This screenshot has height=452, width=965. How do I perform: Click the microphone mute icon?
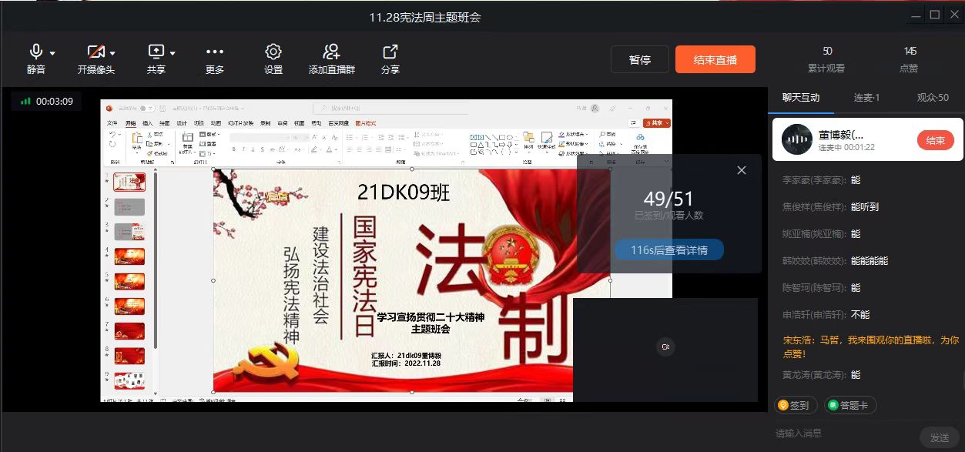35,52
